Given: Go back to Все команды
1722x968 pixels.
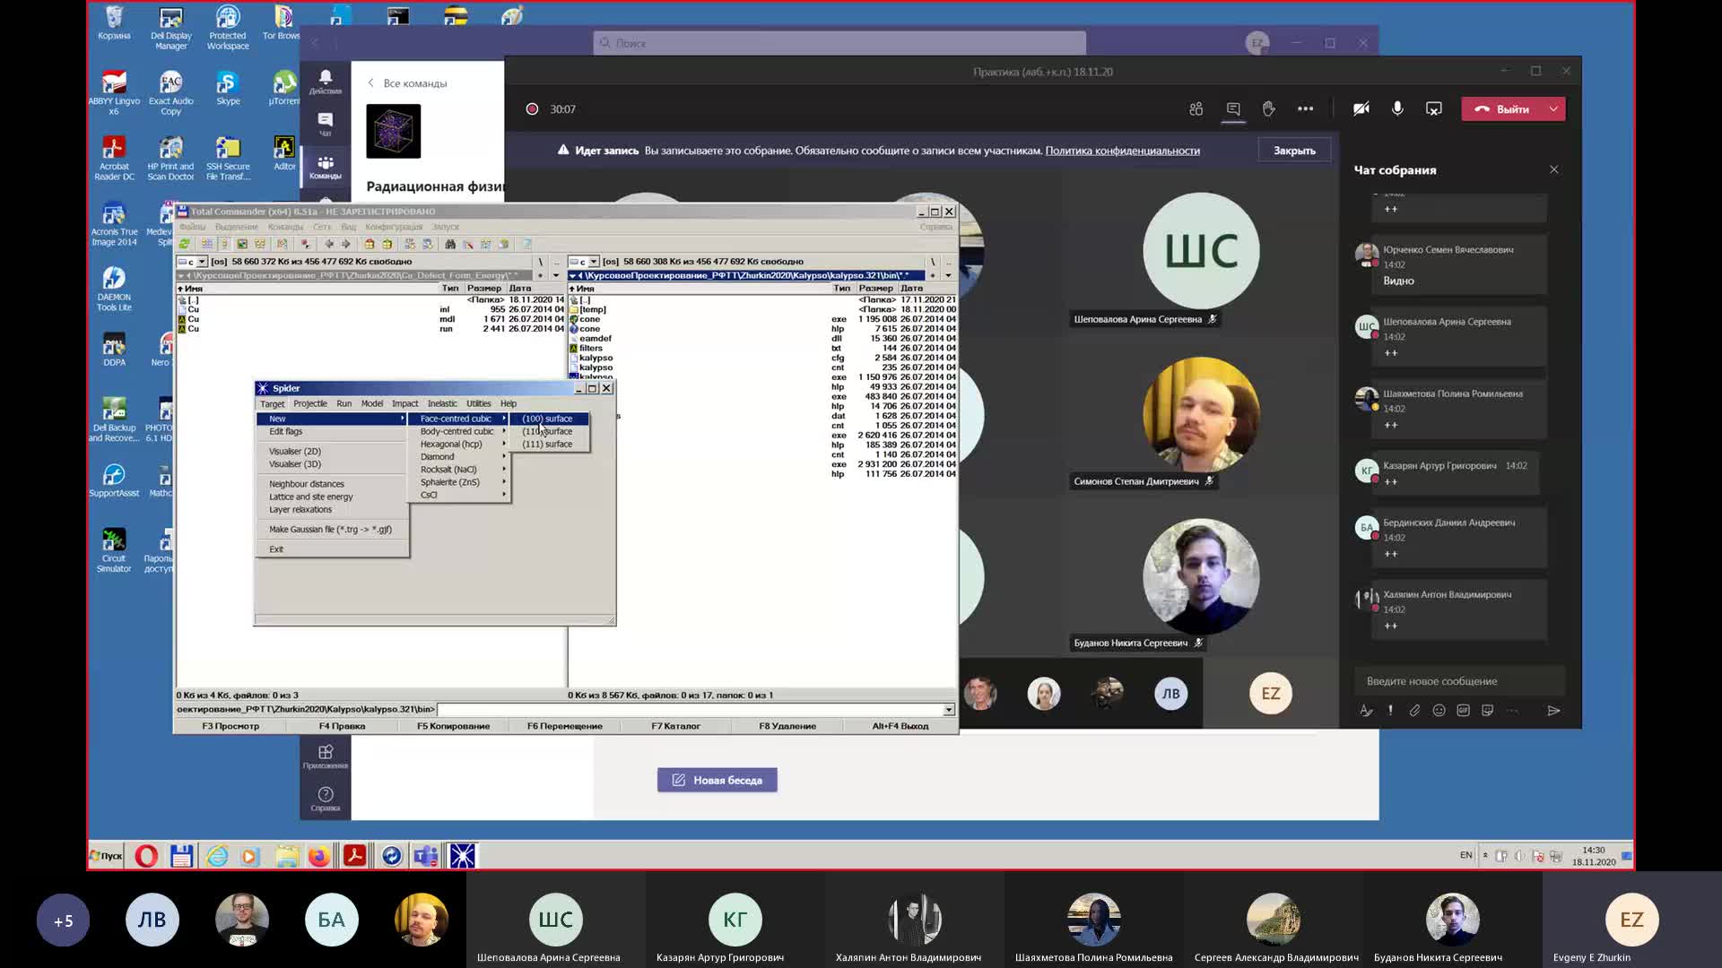Looking at the screenshot, I should (406, 83).
